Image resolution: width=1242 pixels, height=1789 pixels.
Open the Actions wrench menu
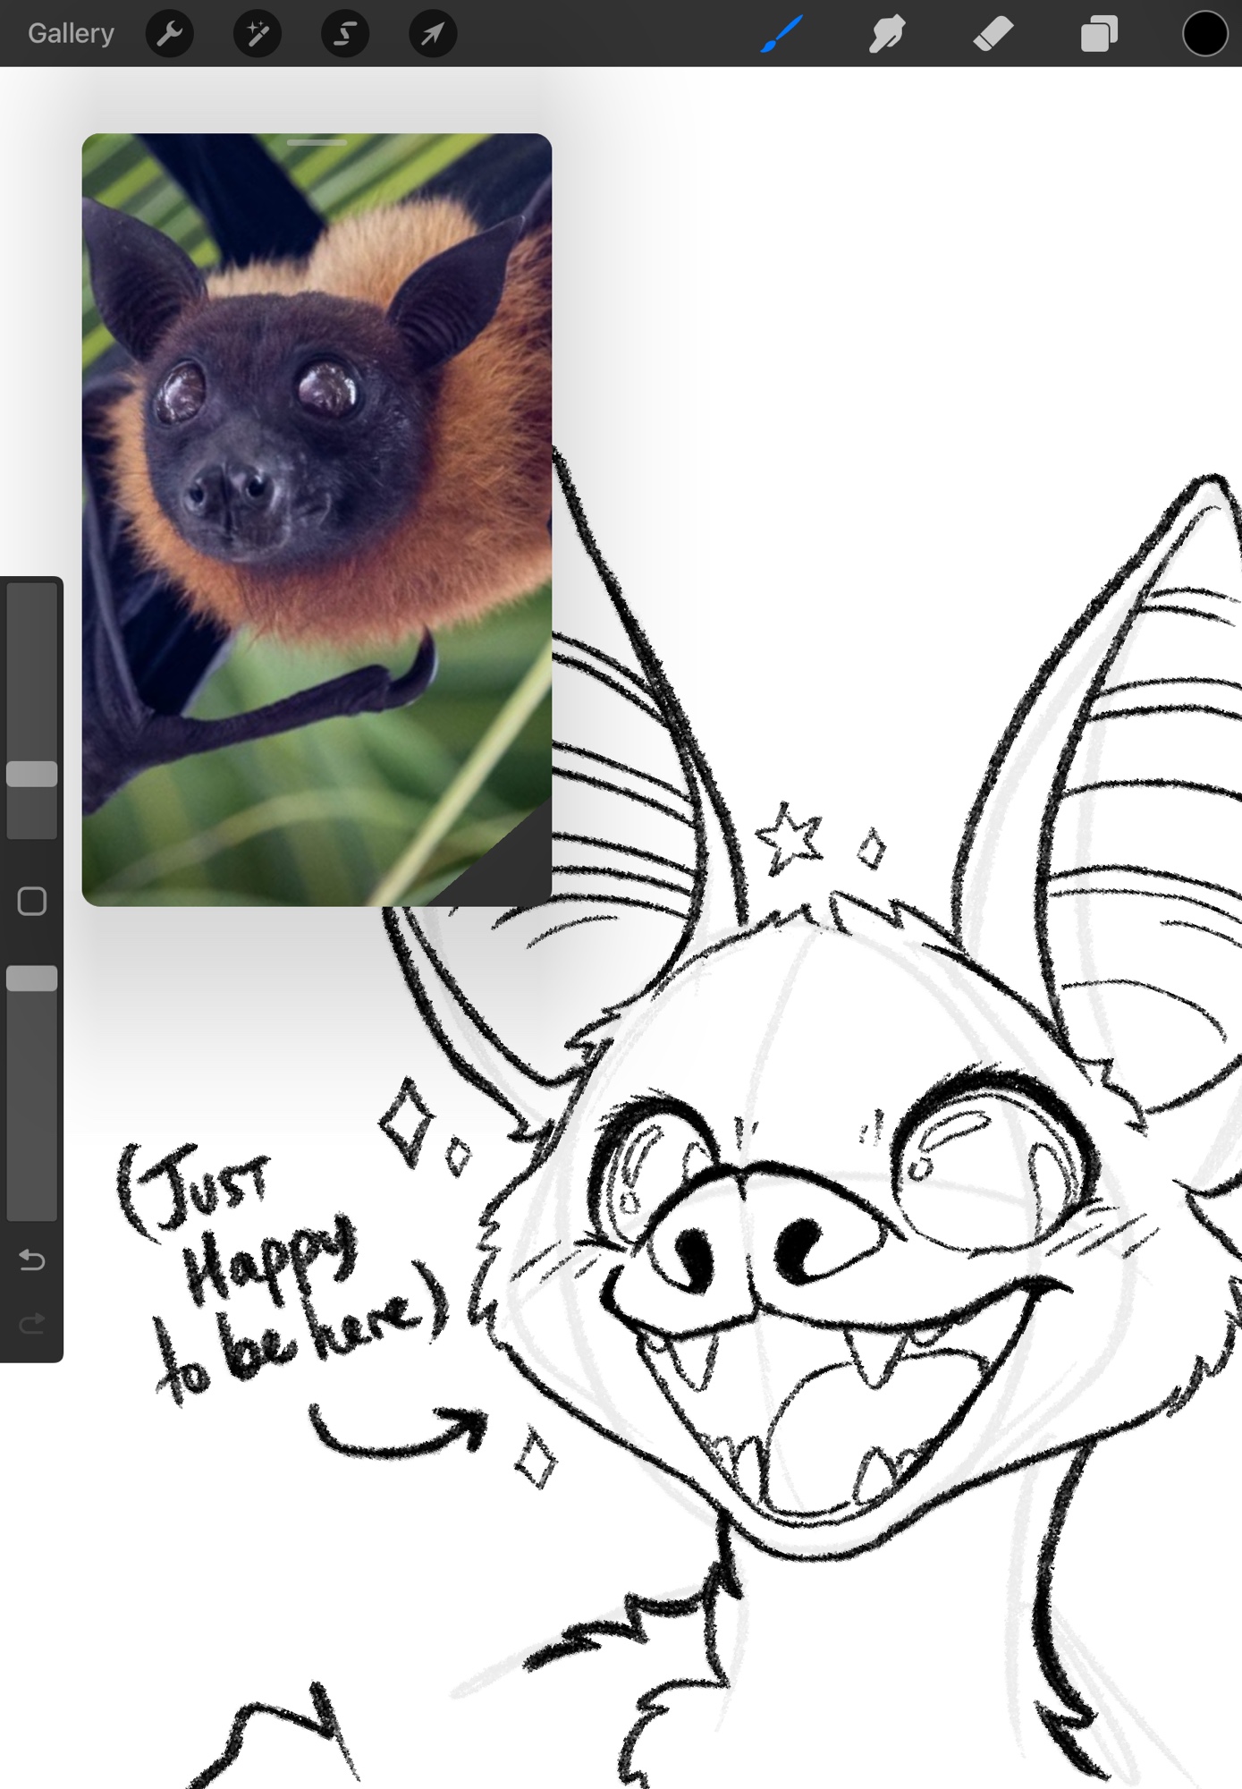pos(169,34)
